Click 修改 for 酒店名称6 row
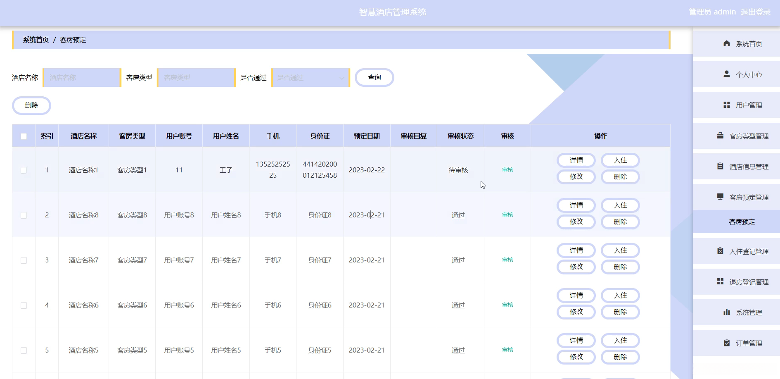Screen dimensions: 780x379 pos(576,312)
